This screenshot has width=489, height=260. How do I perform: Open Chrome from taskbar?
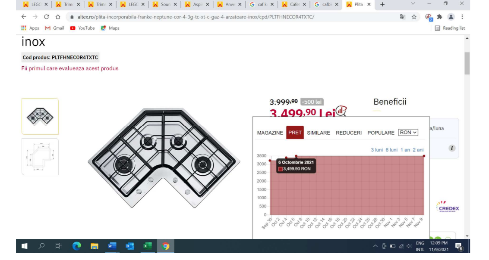165,246
